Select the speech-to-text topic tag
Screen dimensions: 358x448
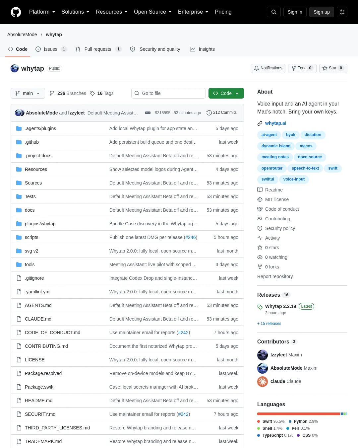pyautogui.click(x=305, y=168)
